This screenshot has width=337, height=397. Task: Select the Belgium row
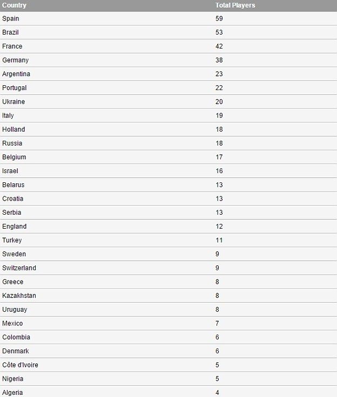click(14, 157)
